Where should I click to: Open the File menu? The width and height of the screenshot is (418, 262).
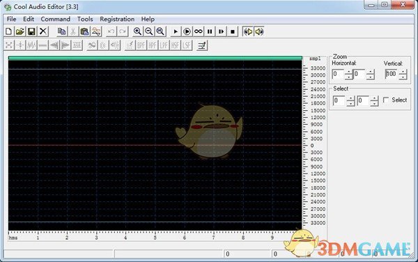point(11,20)
